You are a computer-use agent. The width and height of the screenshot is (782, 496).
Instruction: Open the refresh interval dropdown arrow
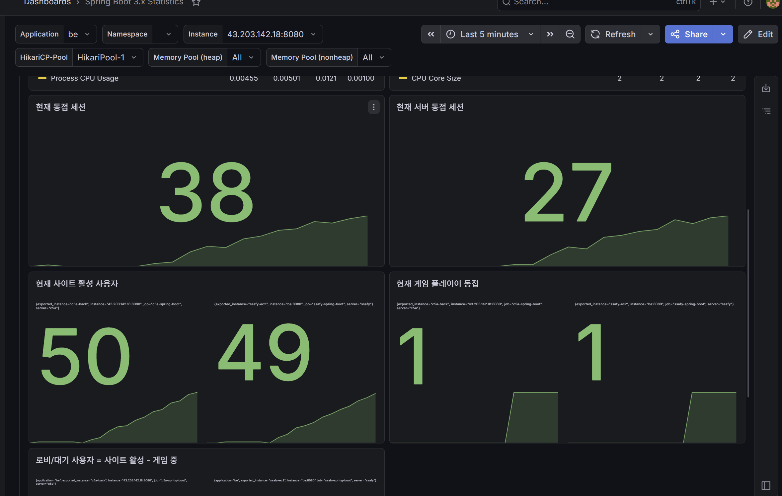pos(651,34)
